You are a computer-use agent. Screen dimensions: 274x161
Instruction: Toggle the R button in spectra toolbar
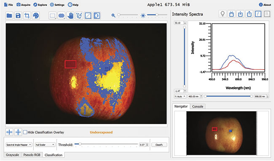coord(267,14)
